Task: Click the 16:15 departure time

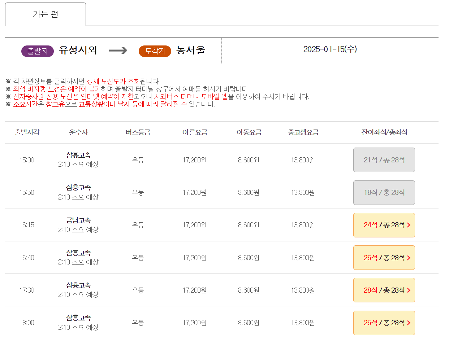Action: click(x=27, y=225)
